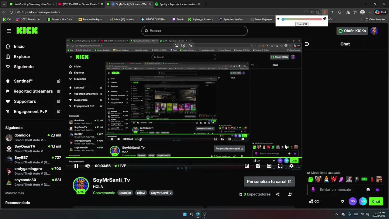The image size is (389, 219).
Task: Click the Personaliza tu canal button
Action: tap(269, 181)
